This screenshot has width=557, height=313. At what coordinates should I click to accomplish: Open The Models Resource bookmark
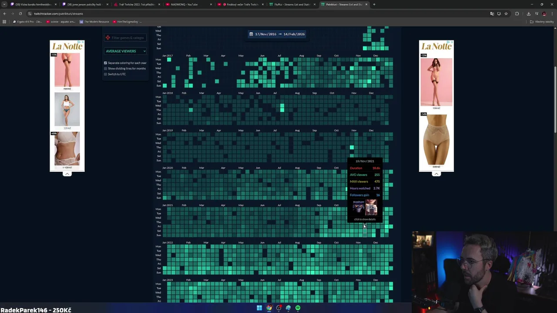[x=94, y=22]
